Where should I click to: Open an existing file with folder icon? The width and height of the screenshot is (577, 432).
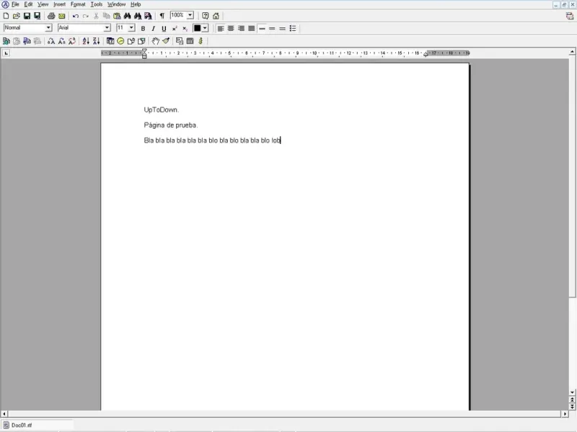[16, 16]
